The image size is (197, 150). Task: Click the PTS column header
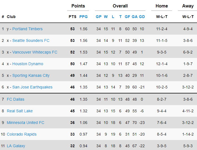tap(72, 17)
